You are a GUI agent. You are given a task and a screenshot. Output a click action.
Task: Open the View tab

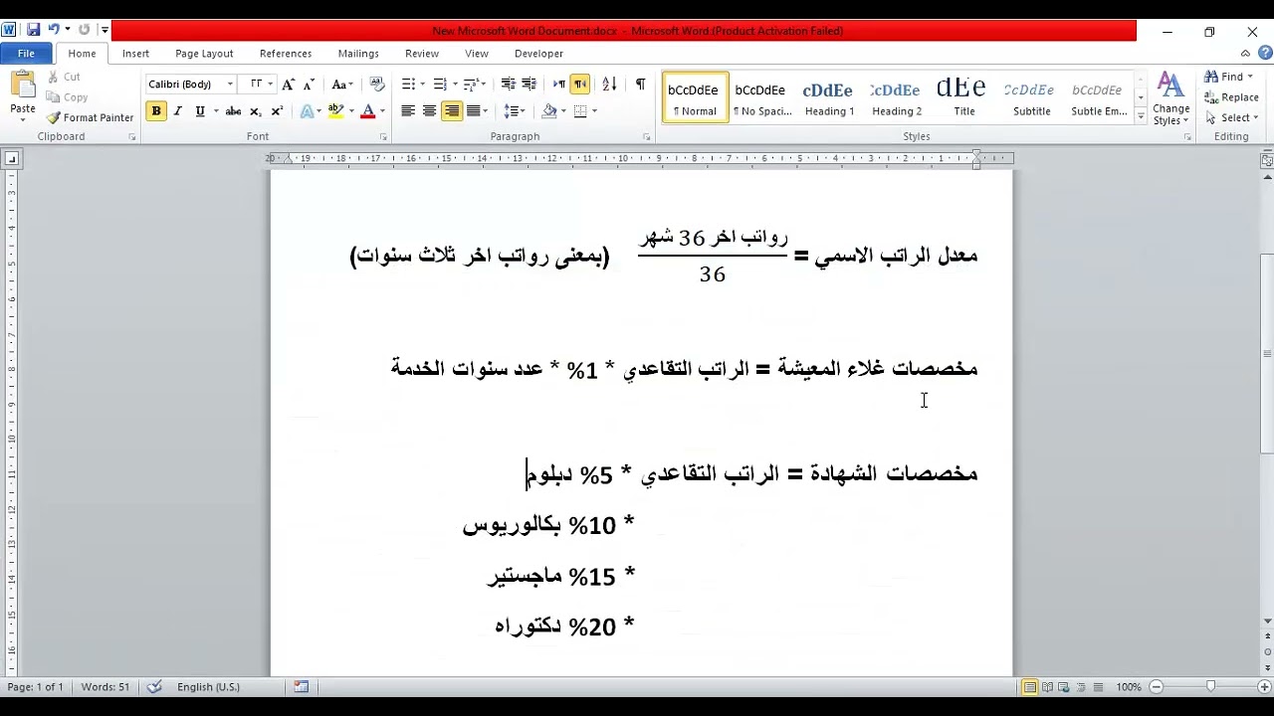coord(477,54)
